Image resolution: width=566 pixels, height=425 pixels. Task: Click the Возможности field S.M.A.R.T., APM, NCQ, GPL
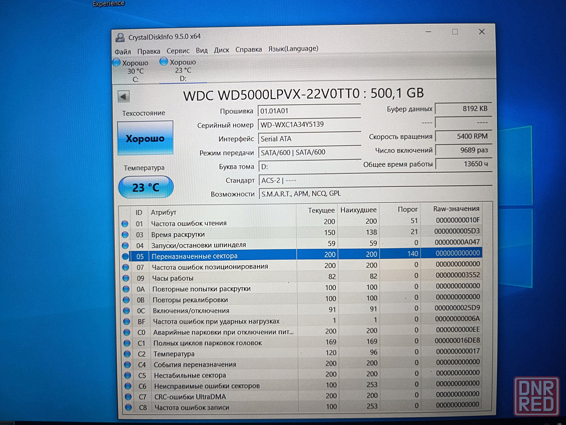click(x=375, y=193)
